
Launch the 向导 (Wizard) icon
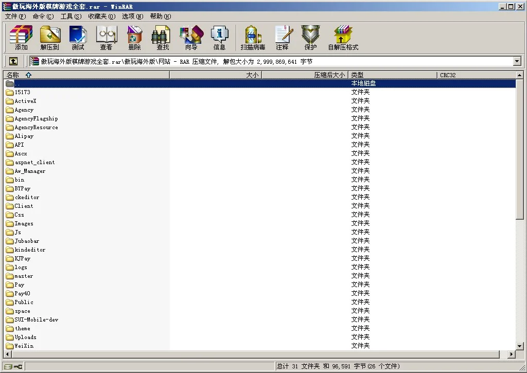click(191, 38)
